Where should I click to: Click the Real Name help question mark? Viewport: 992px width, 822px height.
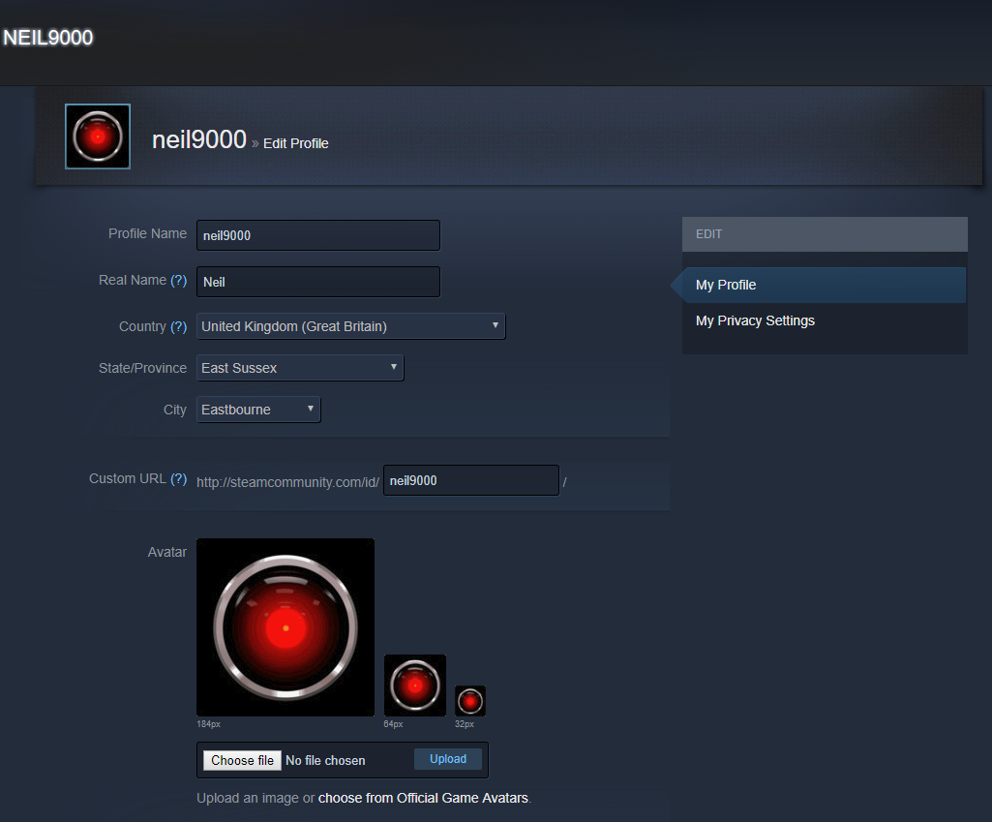click(x=178, y=280)
